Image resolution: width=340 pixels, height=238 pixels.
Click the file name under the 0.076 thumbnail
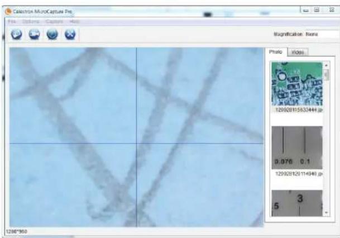pos(299,174)
